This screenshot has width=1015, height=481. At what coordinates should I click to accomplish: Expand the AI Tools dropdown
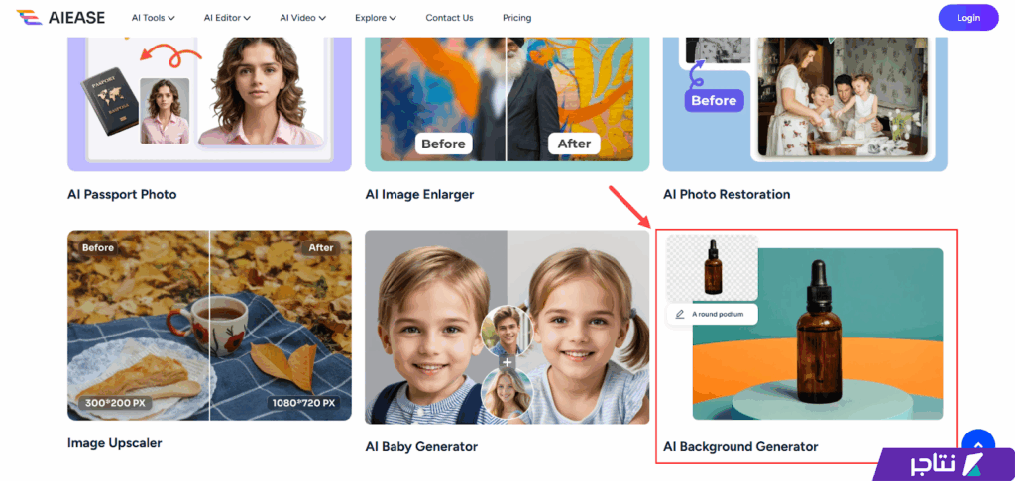(x=153, y=18)
